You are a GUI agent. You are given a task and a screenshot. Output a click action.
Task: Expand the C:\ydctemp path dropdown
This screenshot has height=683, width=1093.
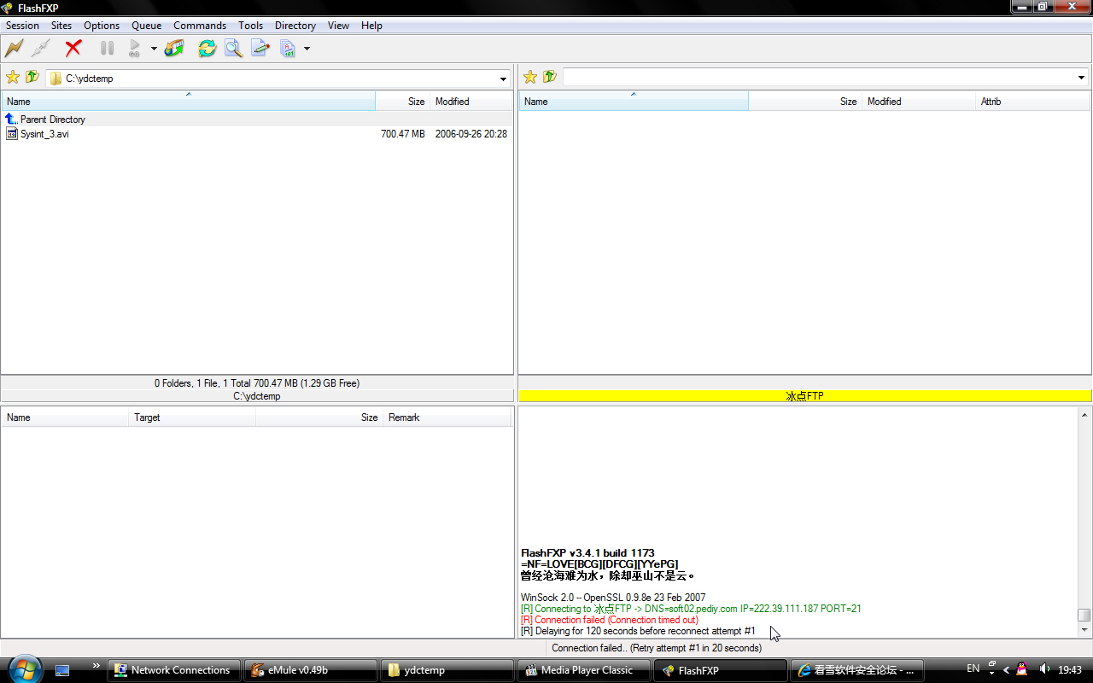point(503,79)
